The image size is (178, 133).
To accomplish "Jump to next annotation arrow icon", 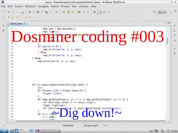I will tap(4, 17).
